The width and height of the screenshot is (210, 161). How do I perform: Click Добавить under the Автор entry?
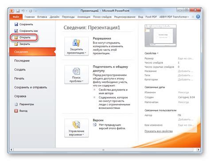click(186, 120)
